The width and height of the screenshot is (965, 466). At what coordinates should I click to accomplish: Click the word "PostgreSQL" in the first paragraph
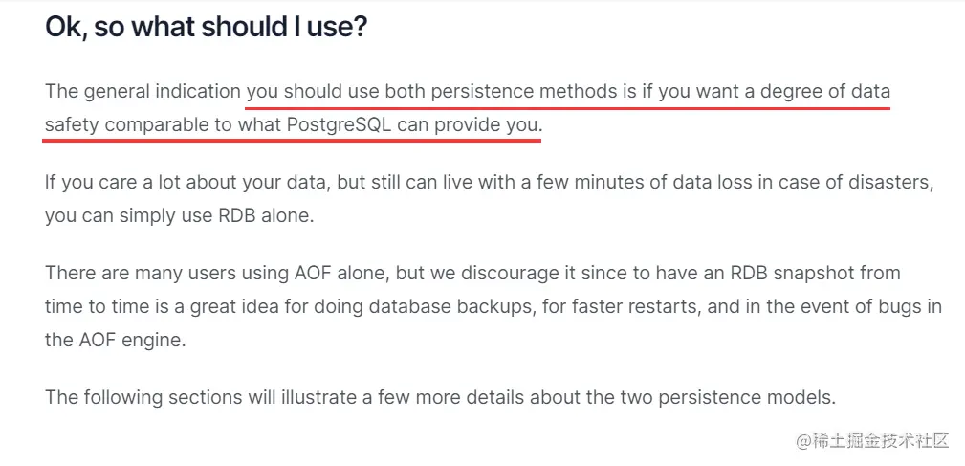[340, 125]
